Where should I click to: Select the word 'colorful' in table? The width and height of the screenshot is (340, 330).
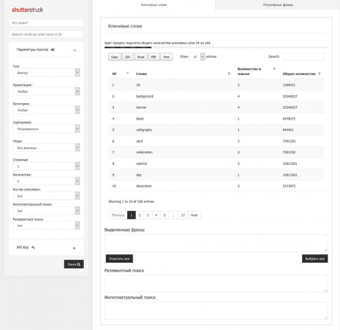(x=141, y=164)
